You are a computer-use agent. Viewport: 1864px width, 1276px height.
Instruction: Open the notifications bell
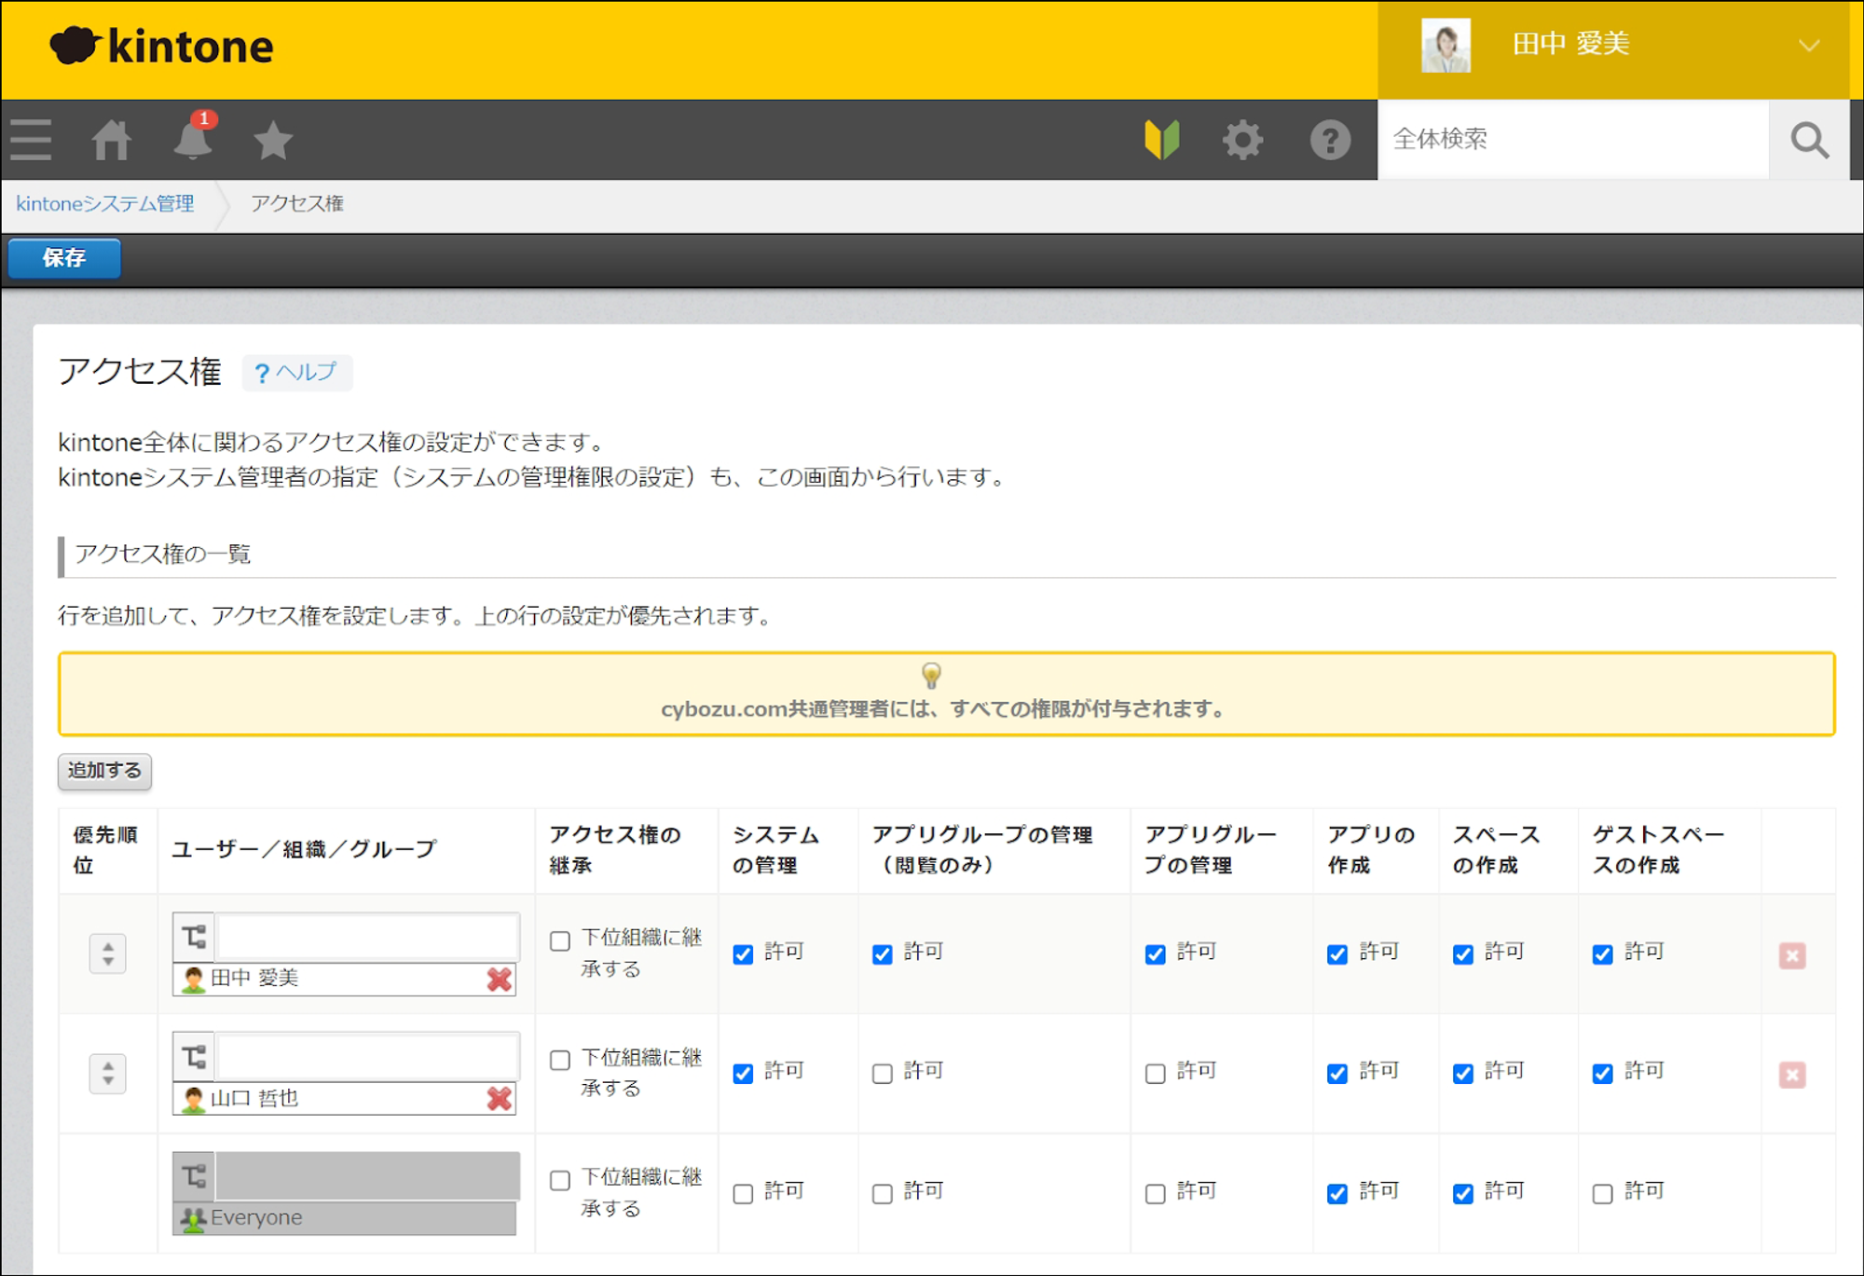pyautogui.click(x=193, y=140)
